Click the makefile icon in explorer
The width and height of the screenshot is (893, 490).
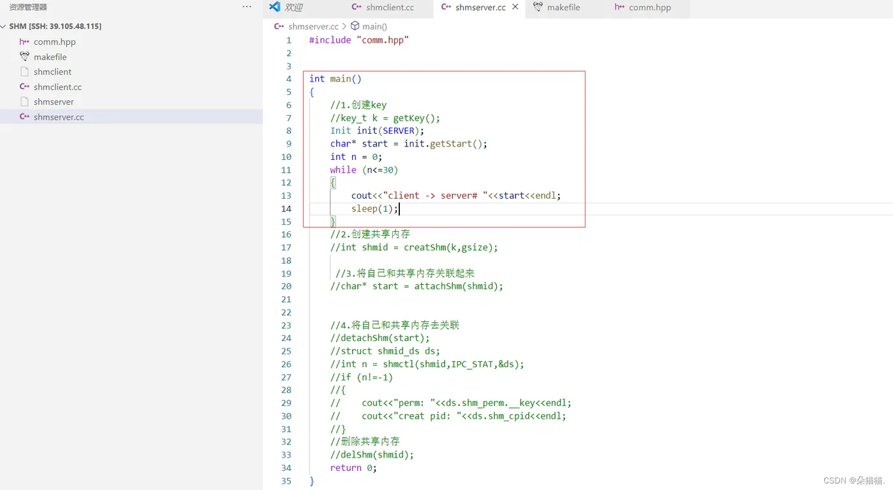click(x=24, y=57)
